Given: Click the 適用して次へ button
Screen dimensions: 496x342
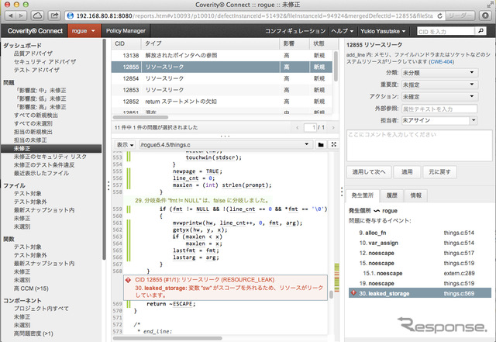Looking at the screenshot, I should pyautogui.click(x=369, y=172).
